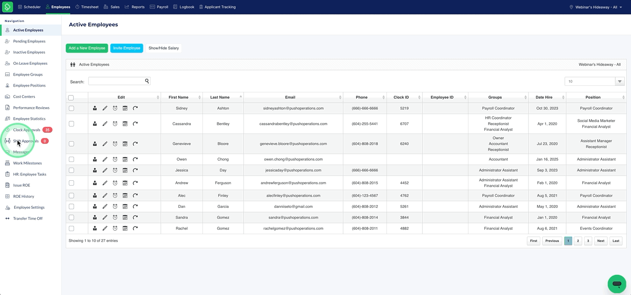The width and height of the screenshot is (631, 295).
Task: Check the box for Jessica Day's row
Action: (x=71, y=170)
